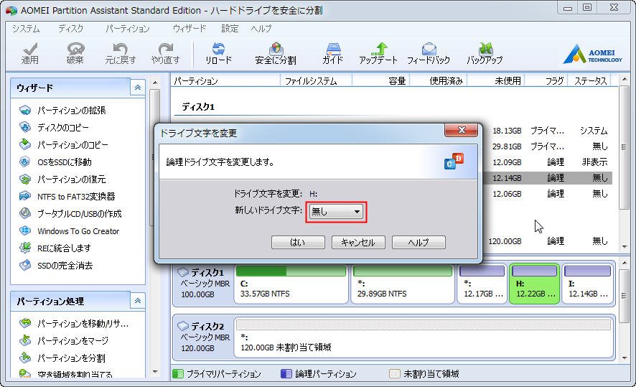The image size is (636, 387).
Task: Click the 18.13GB unused value cell
Action: tap(507, 131)
